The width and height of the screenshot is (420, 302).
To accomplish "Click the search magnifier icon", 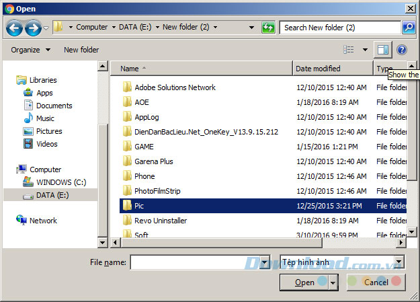I will coord(409,28).
